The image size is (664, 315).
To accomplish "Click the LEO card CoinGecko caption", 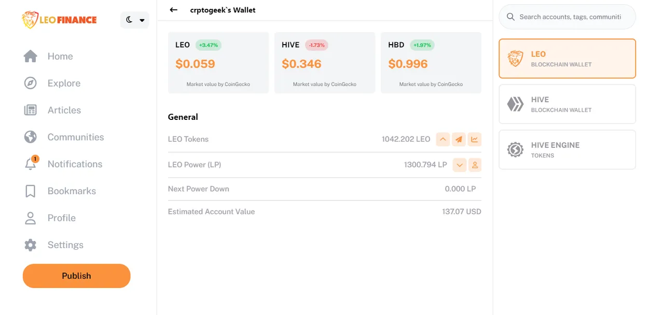I will pos(218,84).
